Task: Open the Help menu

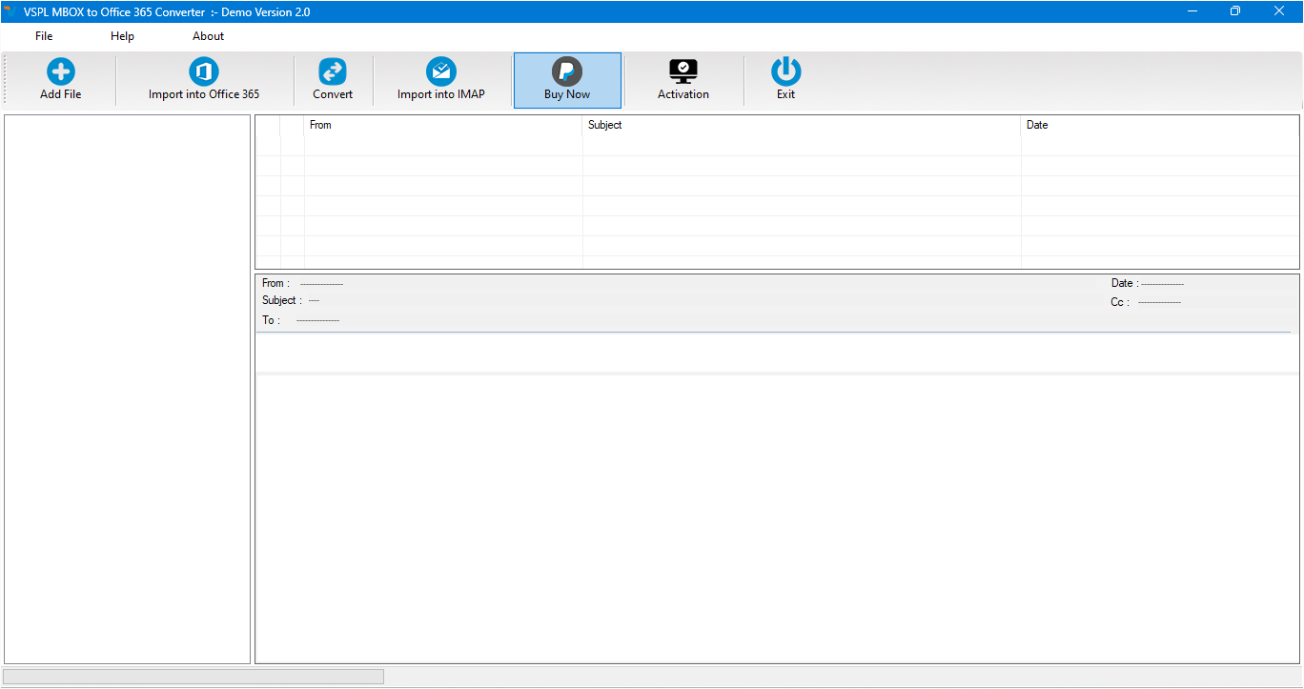Action: coord(123,36)
